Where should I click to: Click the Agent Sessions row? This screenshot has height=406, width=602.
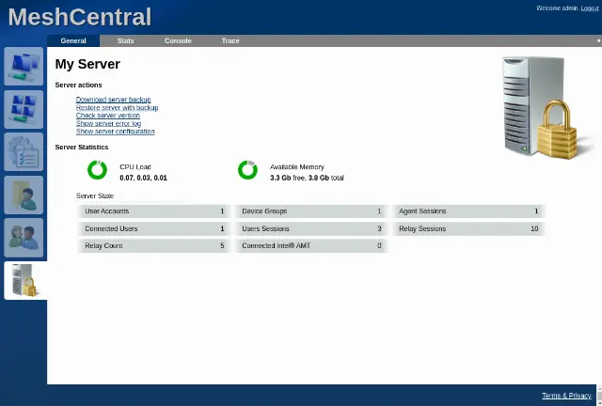468,211
